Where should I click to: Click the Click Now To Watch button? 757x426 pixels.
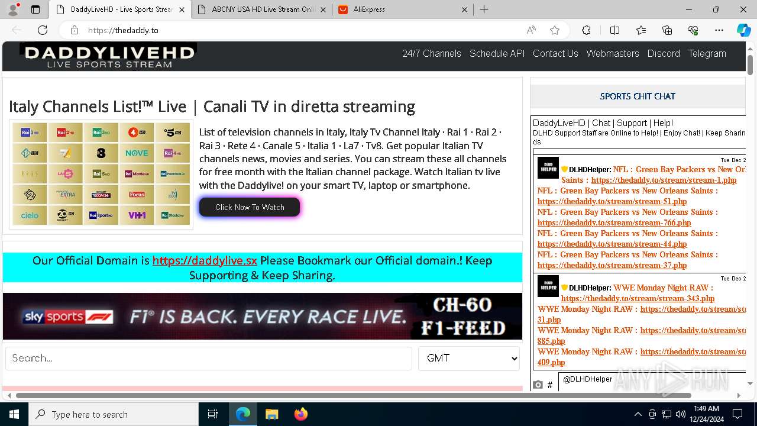(x=250, y=207)
